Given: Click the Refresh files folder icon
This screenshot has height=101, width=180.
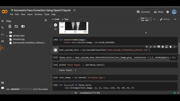Looking at the screenshot, I should point(16,26).
